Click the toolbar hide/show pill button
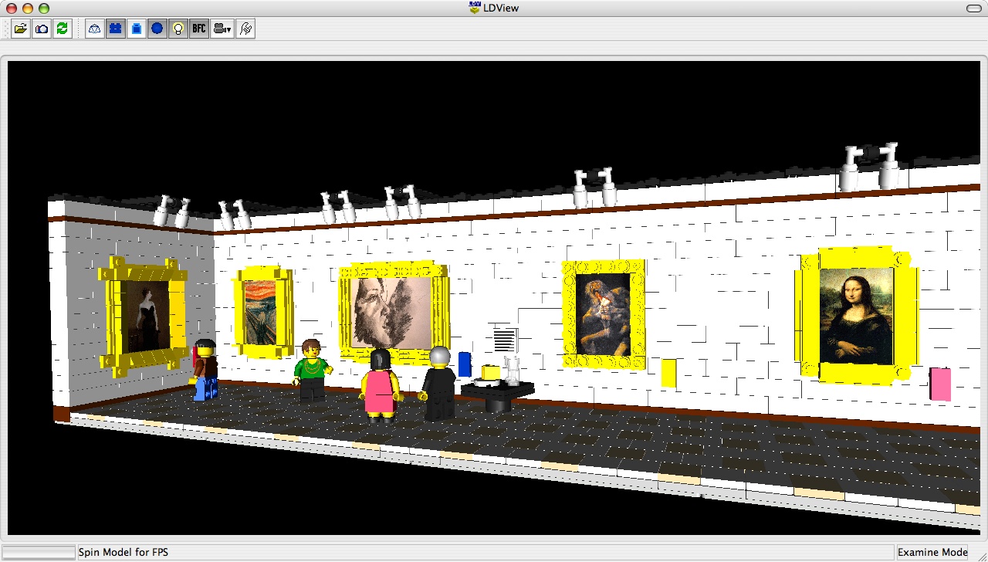This screenshot has width=988, height=562. click(x=974, y=8)
